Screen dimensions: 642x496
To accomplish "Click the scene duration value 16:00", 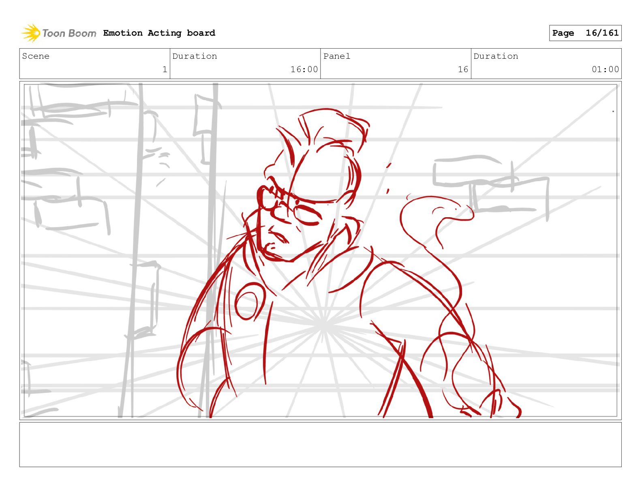I will pyautogui.click(x=304, y=69).
